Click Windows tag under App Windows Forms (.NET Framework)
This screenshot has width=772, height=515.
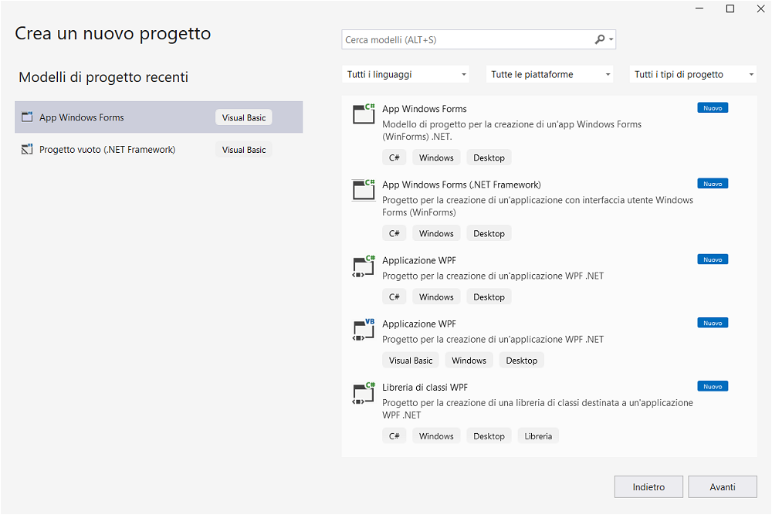tap(436, 233)
